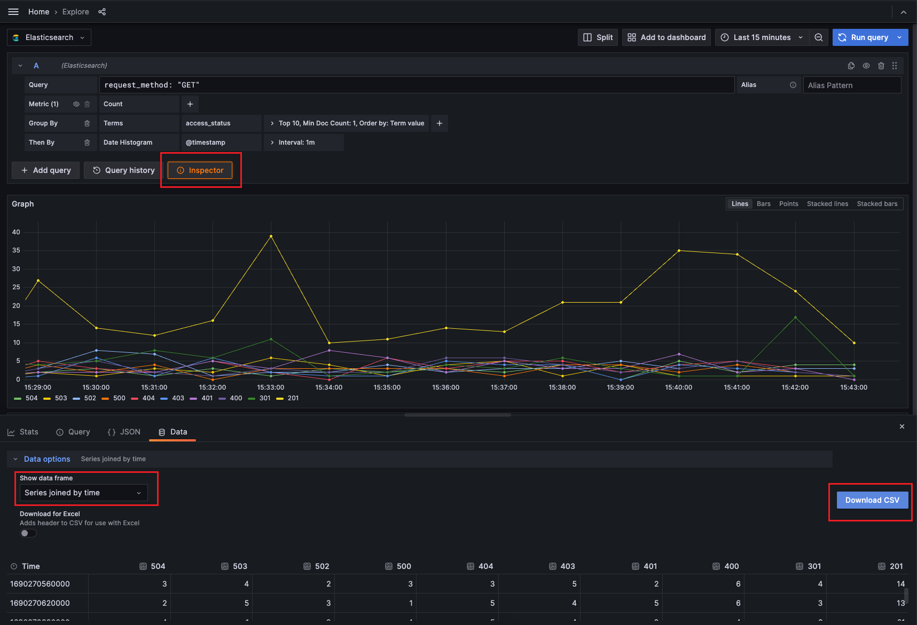
Task: Click the plus icon next to Count metric
Action: click(190, 104)
